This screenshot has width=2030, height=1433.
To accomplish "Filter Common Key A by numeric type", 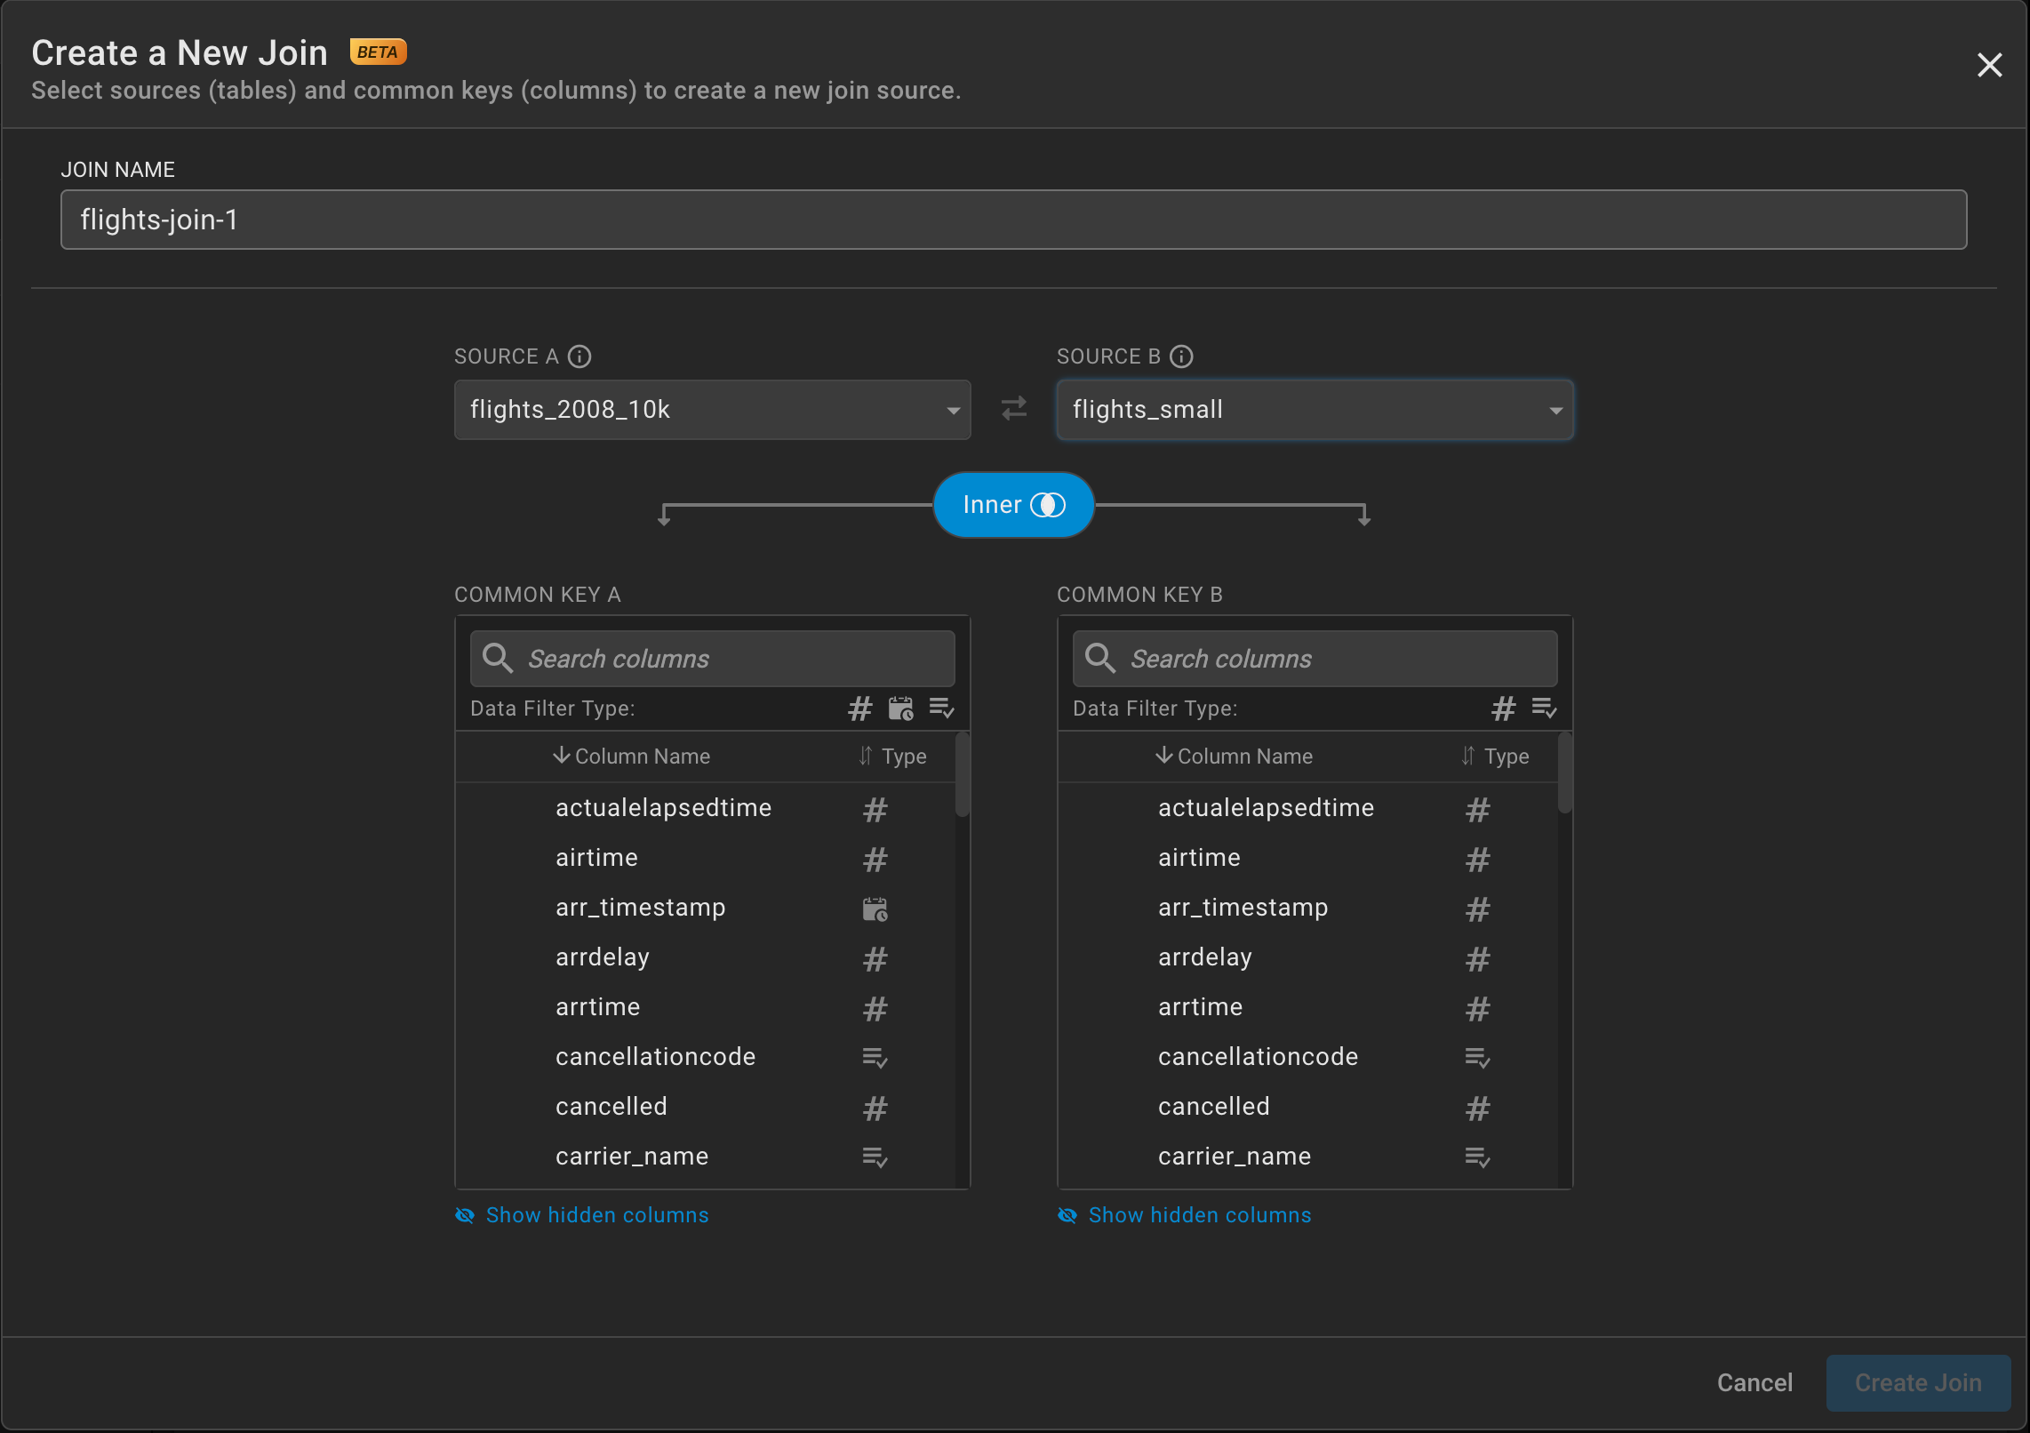I will (x=859, y=708).
